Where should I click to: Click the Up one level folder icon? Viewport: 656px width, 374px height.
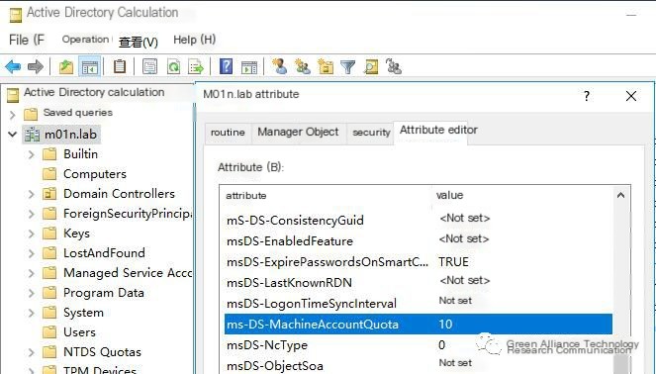(x=66, y=66)
